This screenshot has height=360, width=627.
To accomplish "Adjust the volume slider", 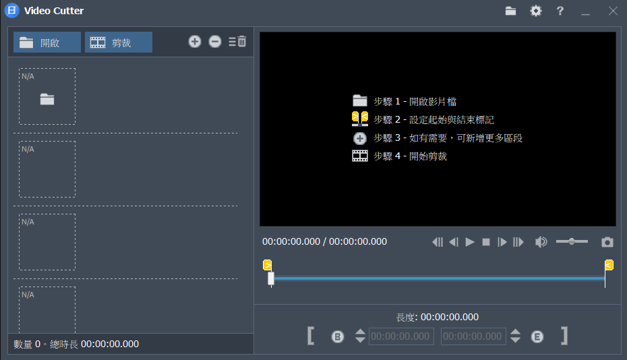I will click(572, 241).
